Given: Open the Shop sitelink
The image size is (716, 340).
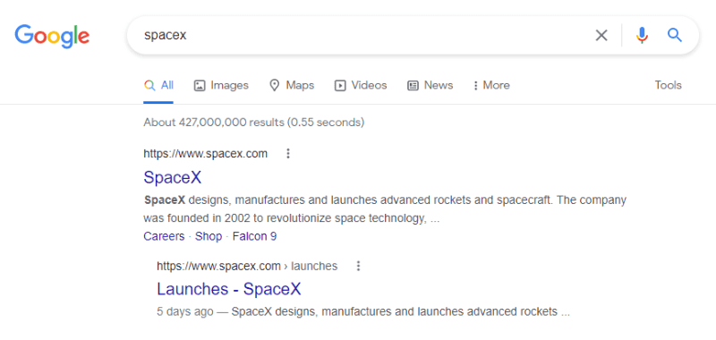Looking at the screenshot, I should click(209, 236).
